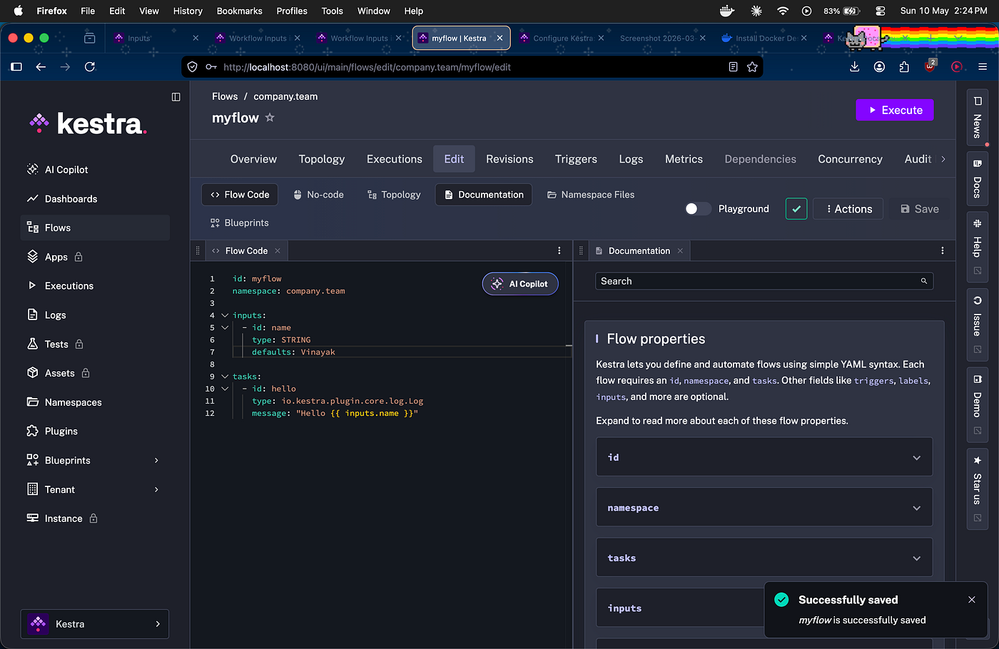Image resolution: width=999 pixels, height=649 pixels.
Task: Open the Issue side panel
Action: [x=977, y=324]
